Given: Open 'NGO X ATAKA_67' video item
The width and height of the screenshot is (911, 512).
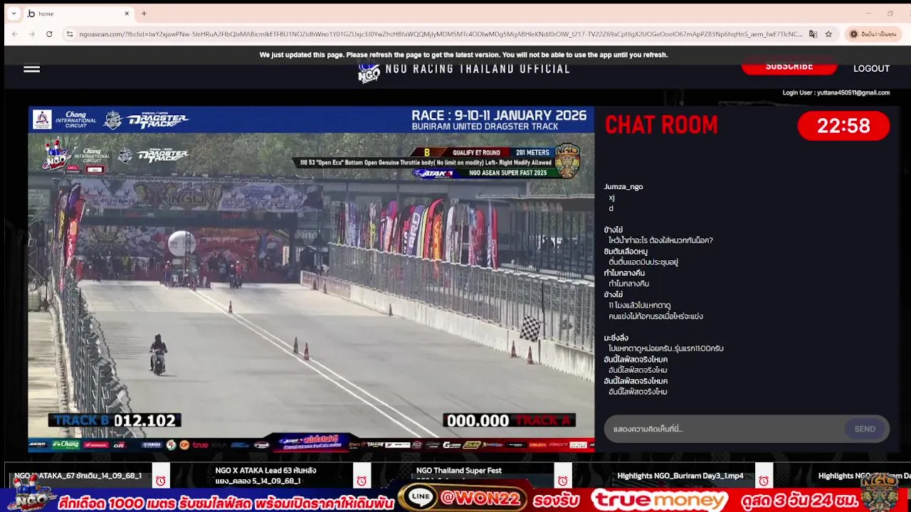Looking at the screenshot, I should coord(78,476).
